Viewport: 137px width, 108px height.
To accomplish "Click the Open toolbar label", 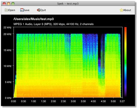I will click(x=12, y=10).
